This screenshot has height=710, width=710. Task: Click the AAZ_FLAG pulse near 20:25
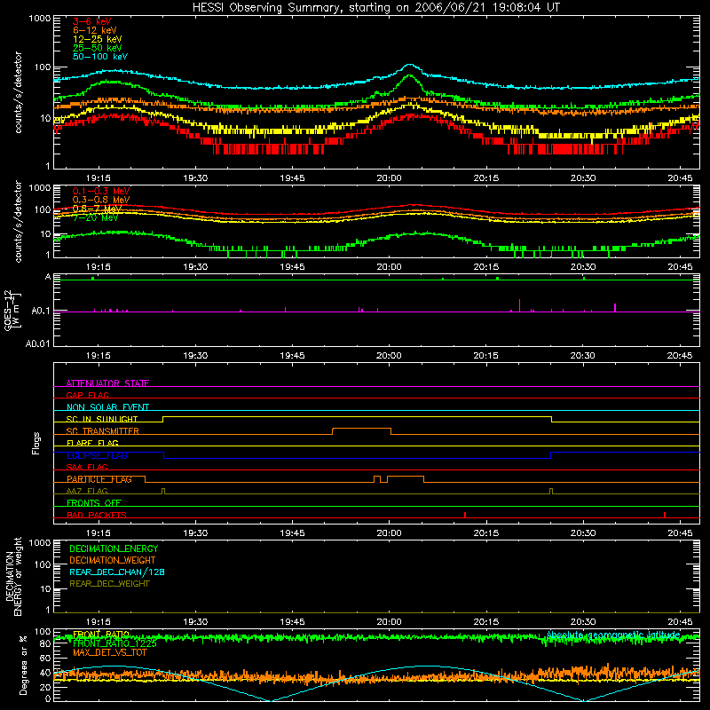click(x=551, y=492)
